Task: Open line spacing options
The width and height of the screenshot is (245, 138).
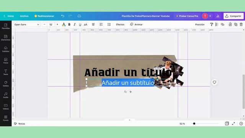Action: 109,25
